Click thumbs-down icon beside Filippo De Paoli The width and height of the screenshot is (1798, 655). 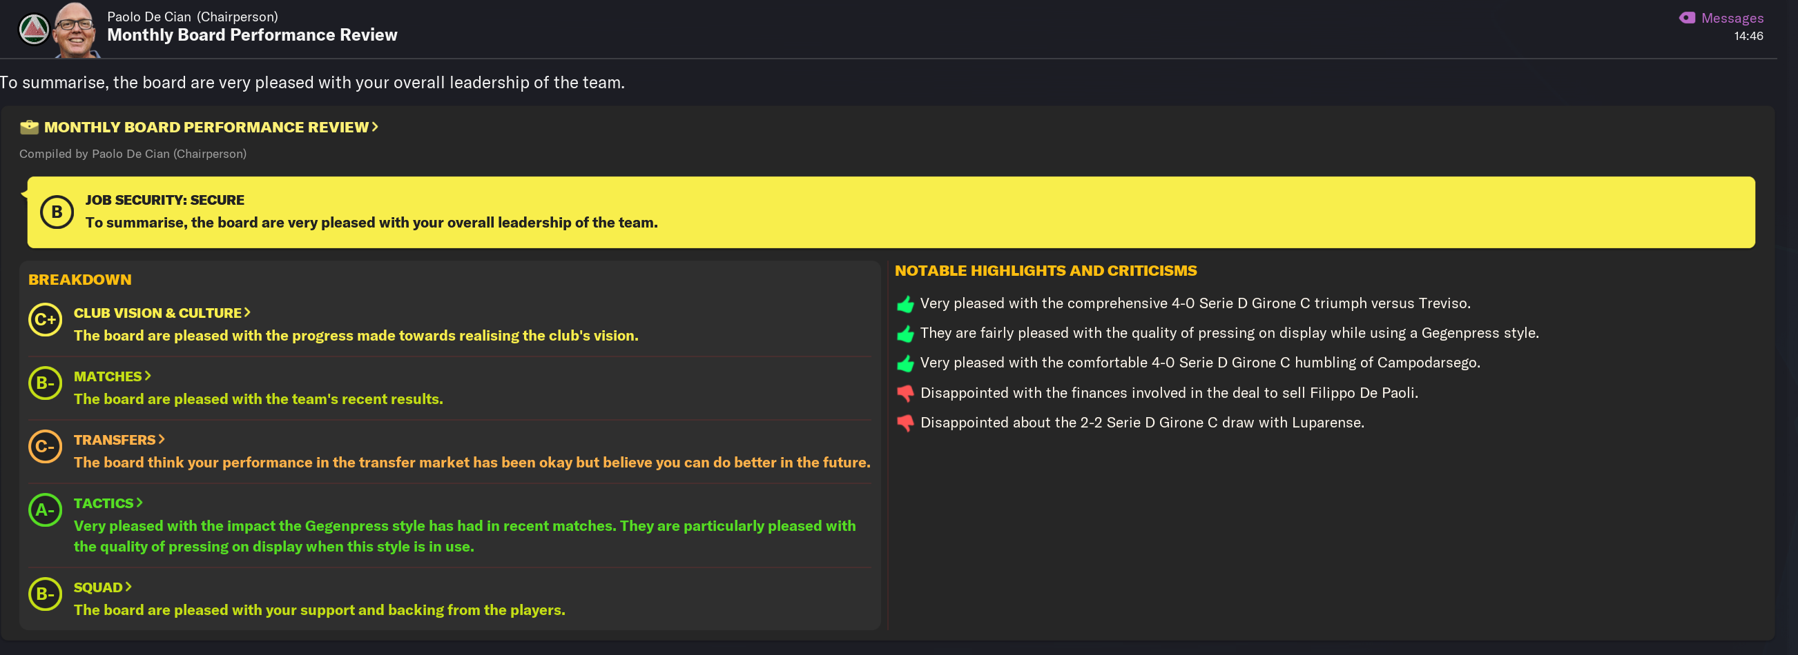pyautogui.click(x=905, y=394)
